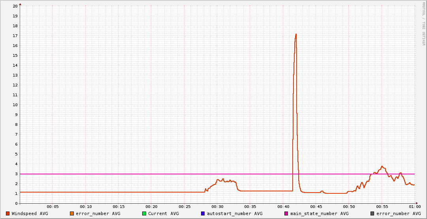This screenshot has width=427, height=219.
Task: Click the red Windspeed AVG legend swatch
Action: click(8, 213)
